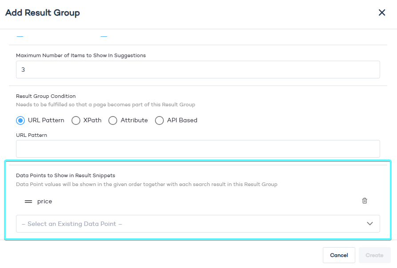Click the 'Needs to be fulfilled' description text
This screenshot has height=268, width=397.
pyautogui.click(x=105, y=105)
